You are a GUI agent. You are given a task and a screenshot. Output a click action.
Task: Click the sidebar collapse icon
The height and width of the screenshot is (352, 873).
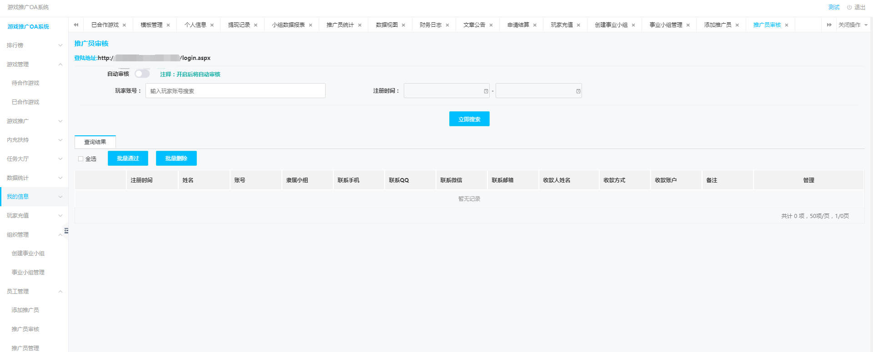click(x=66, y=231)
